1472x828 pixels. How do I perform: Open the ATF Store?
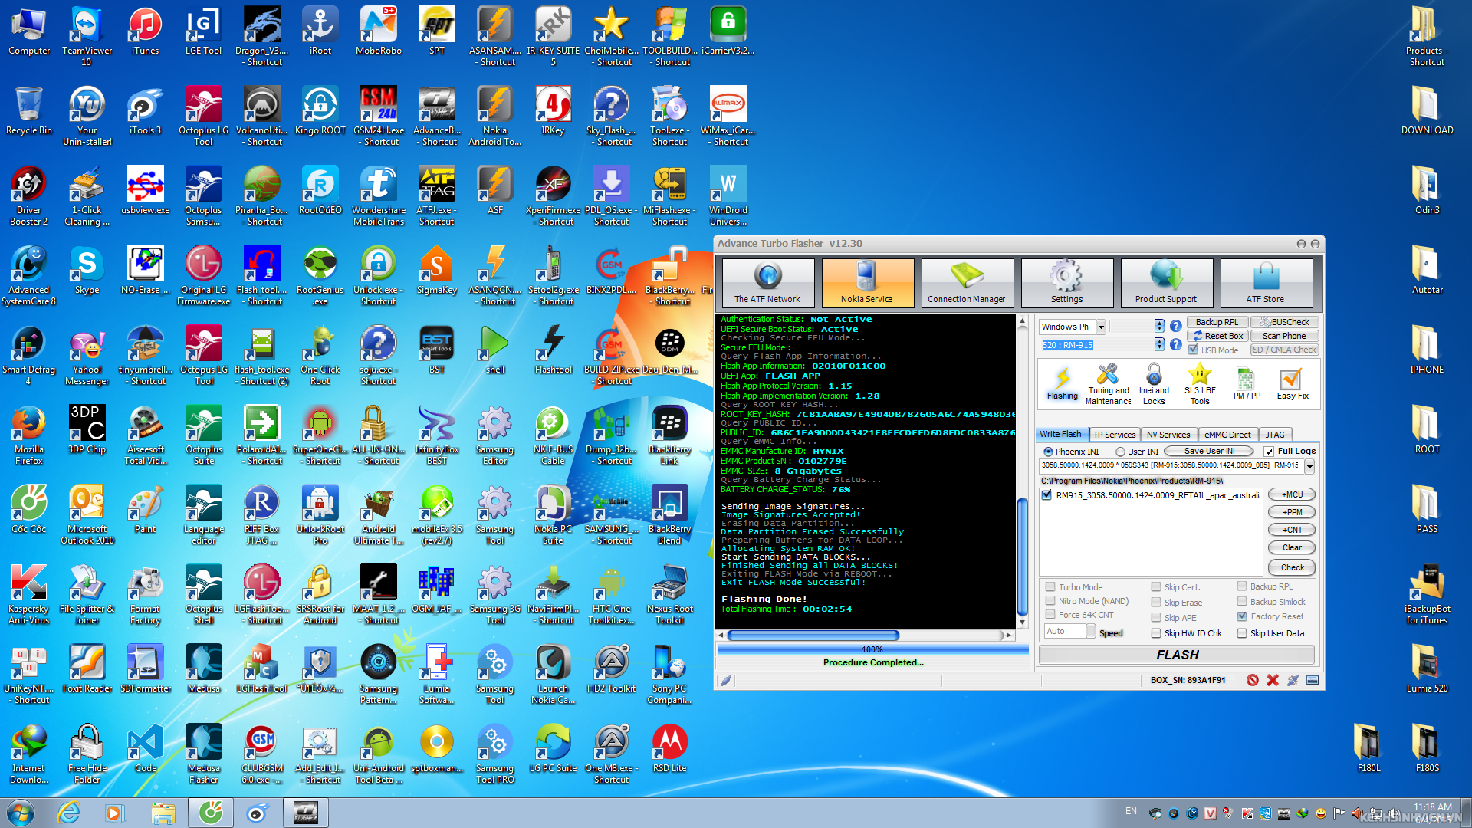1266,282
